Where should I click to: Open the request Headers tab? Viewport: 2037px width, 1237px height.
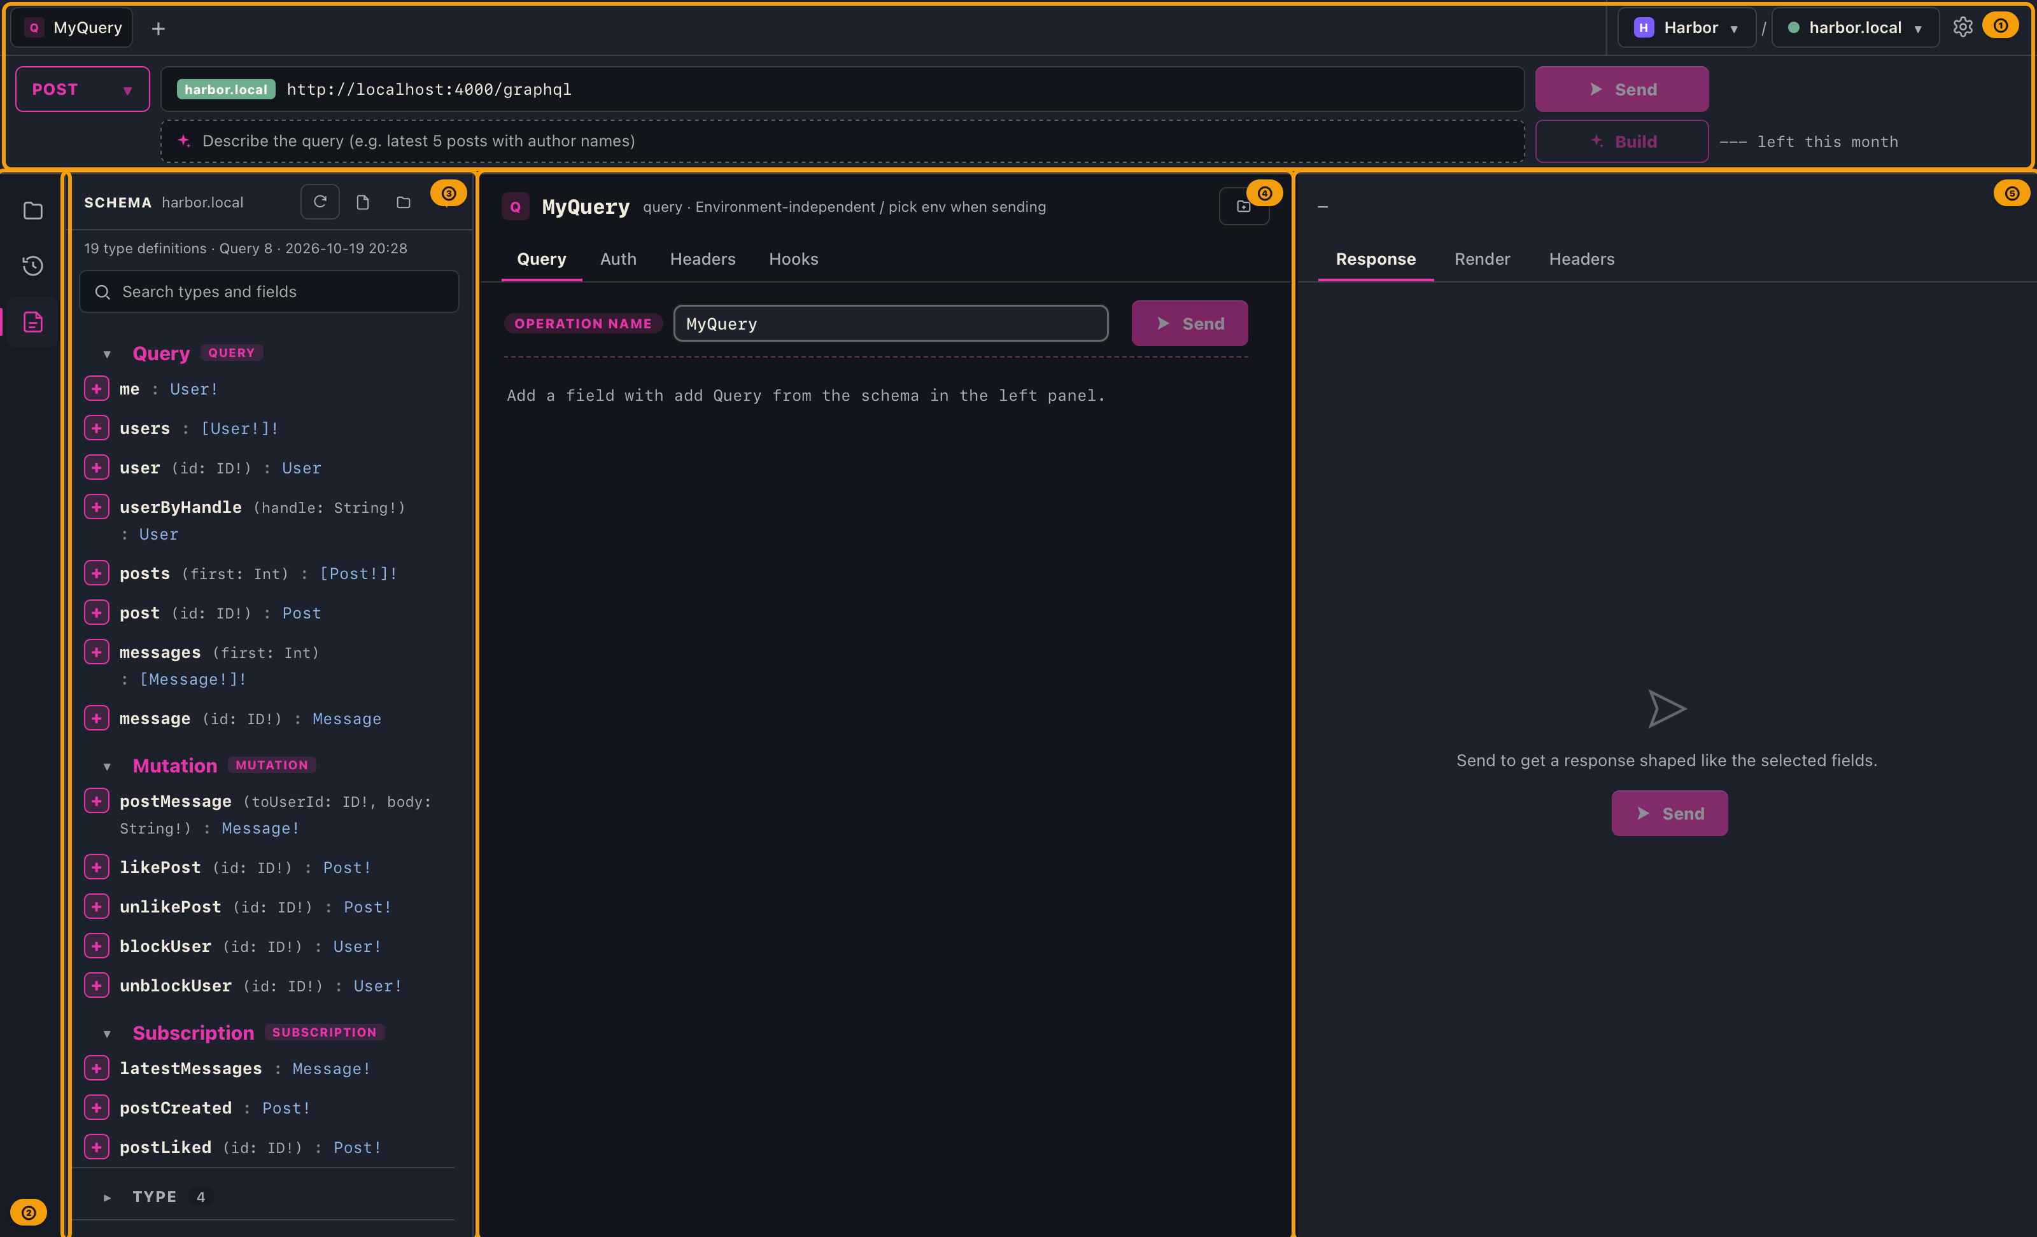702,258
